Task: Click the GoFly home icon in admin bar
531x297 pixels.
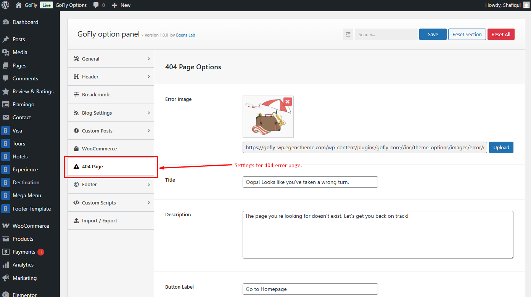Action: [19, 5]
